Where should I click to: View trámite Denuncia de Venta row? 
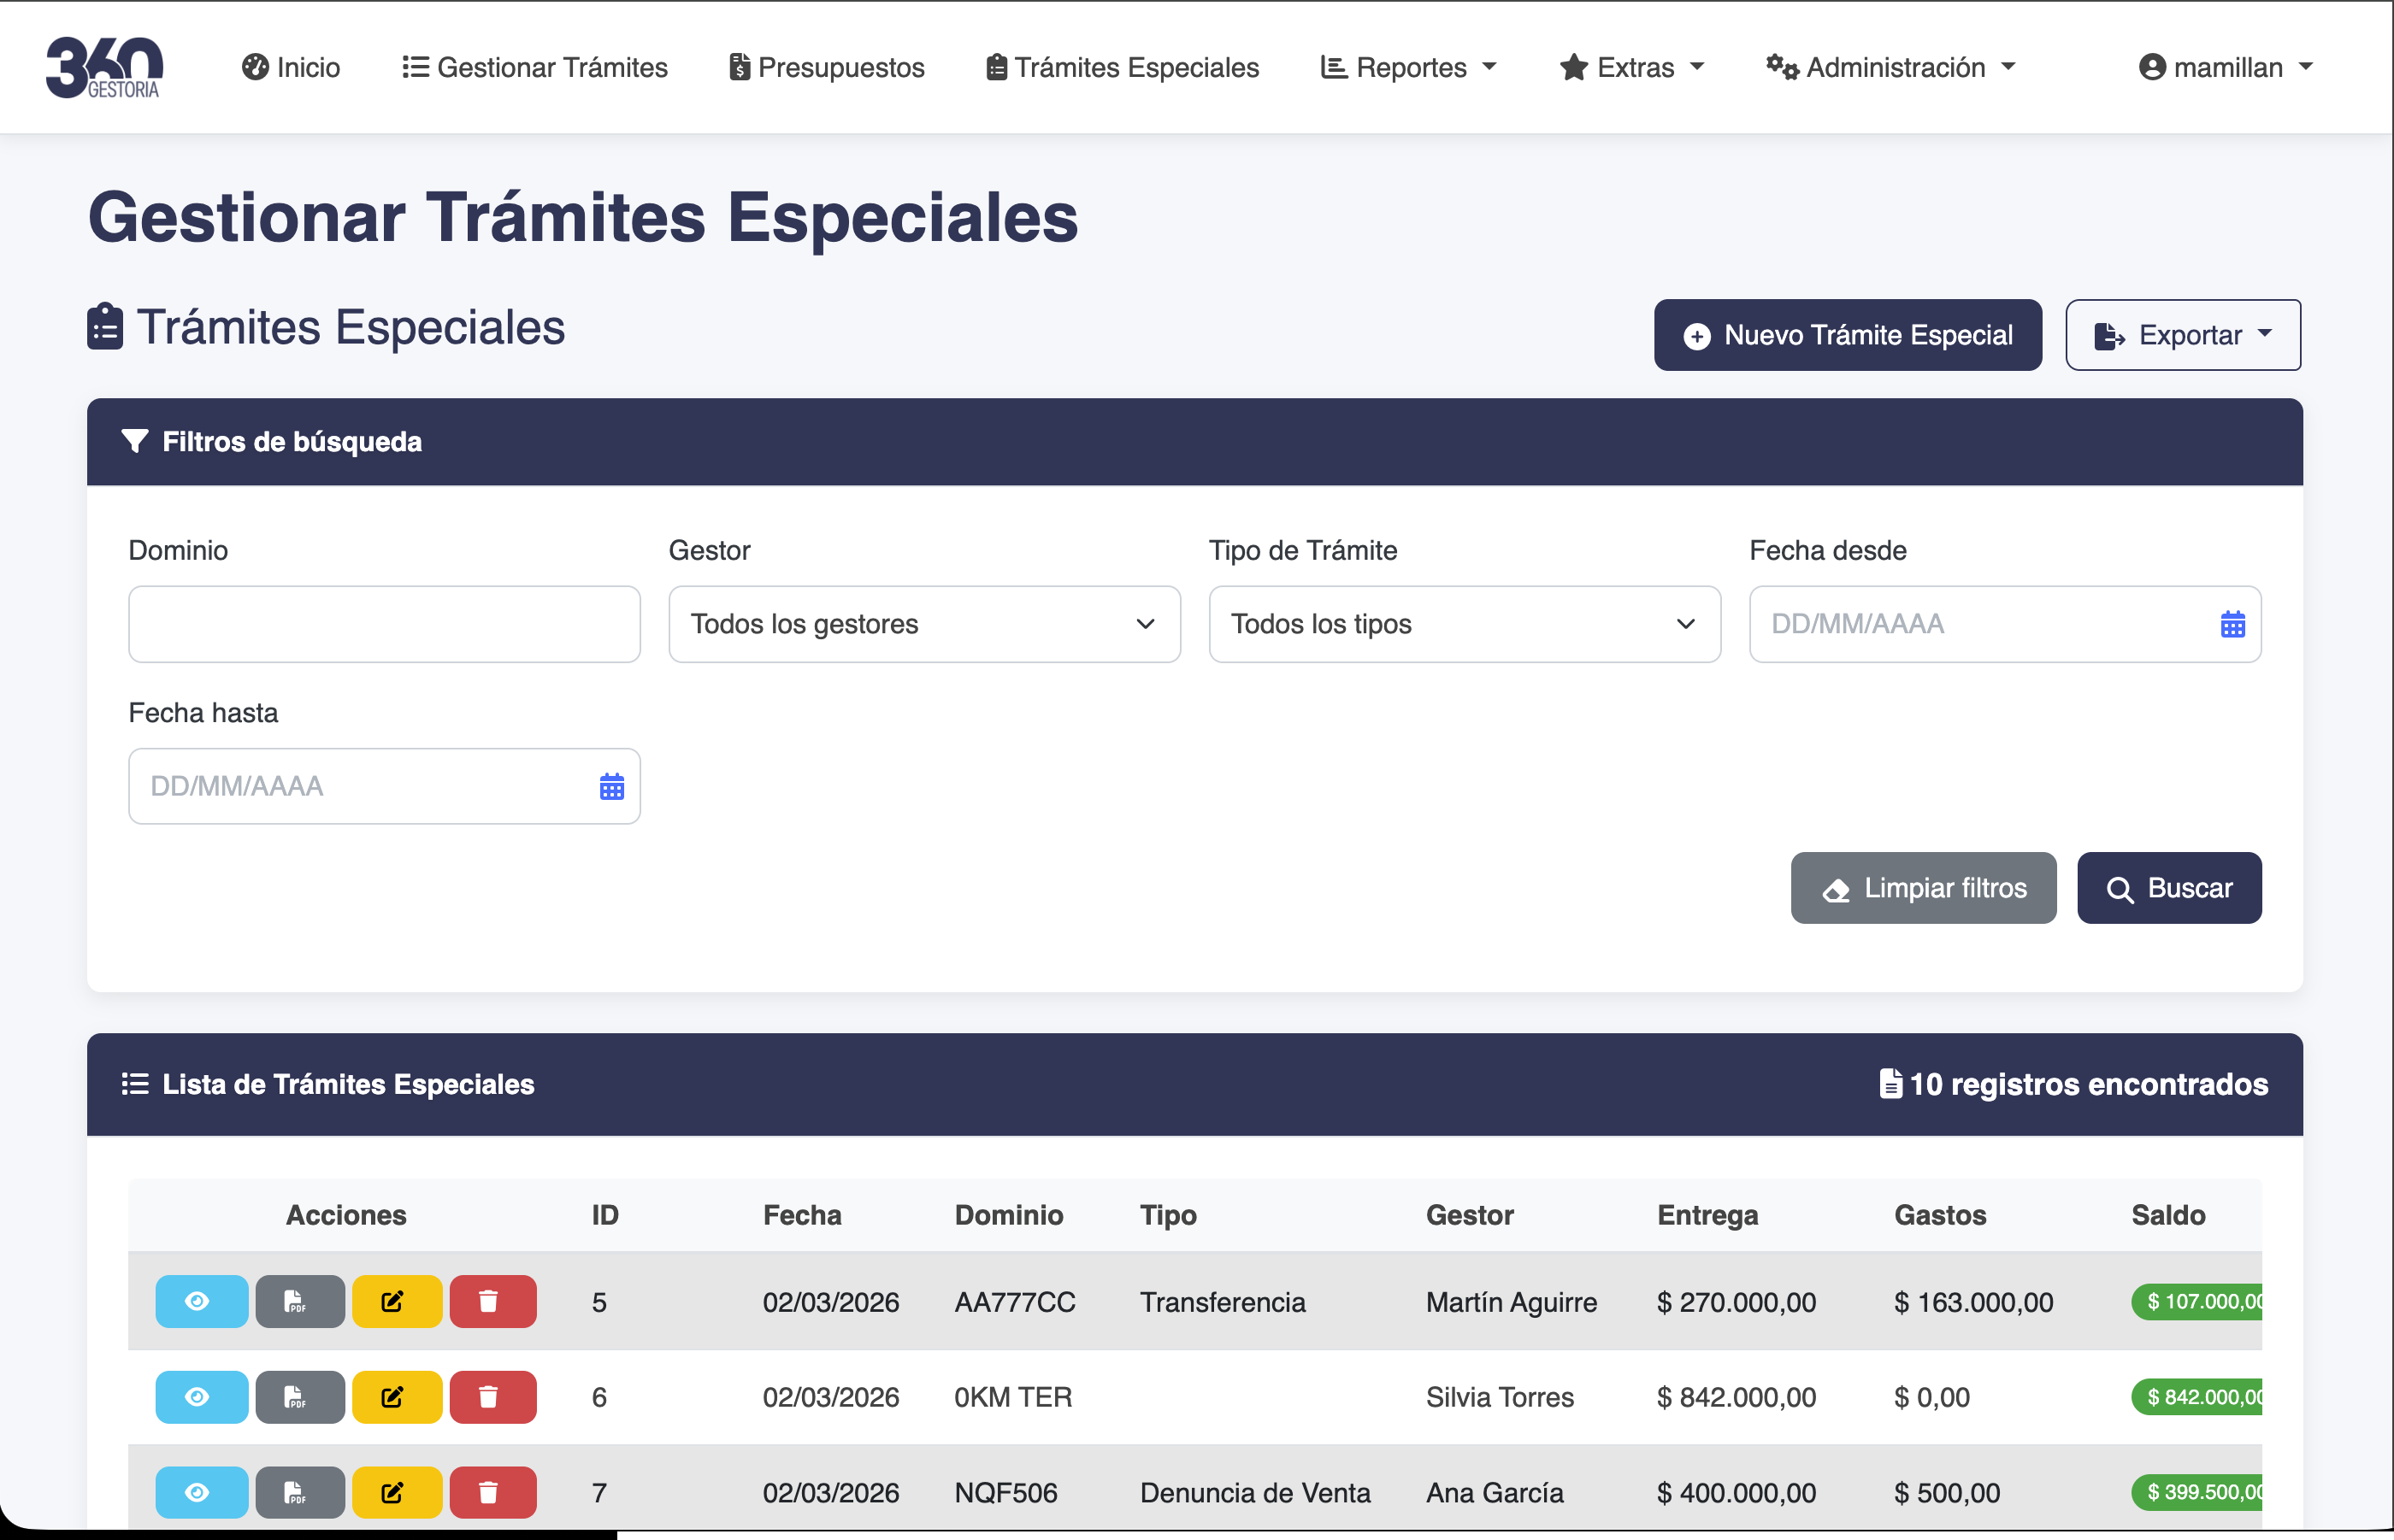[200, 1492]
